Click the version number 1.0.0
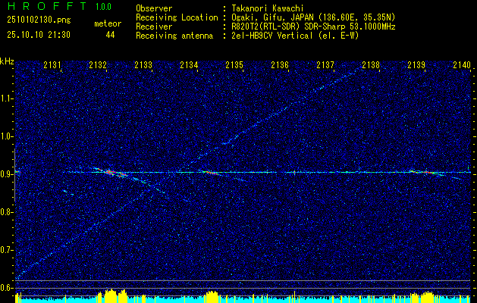The height and width of the screenshot is (303, 477). [x=103, y=7]
